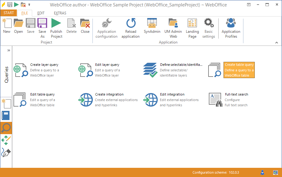This screenshot has width=282, height=177.
Task: Open the quick access toolbar dropdown arrow
Action: point(29,5)
